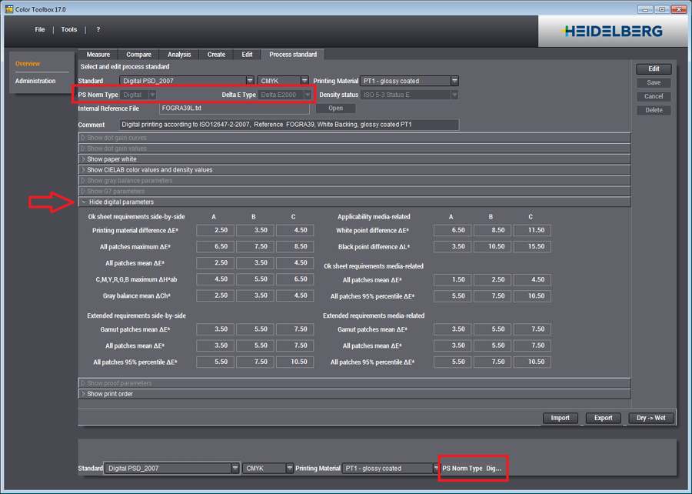Screen dimensions: 692x494
Task: Open the Standard dropdown showing Digital PSD_2007
Action: (x=249, y=80)
